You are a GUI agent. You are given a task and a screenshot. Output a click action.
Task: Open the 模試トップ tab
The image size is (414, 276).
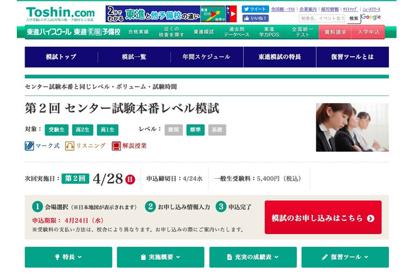(61, 57)
